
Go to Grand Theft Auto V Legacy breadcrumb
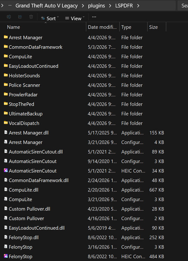pos(46,6)
